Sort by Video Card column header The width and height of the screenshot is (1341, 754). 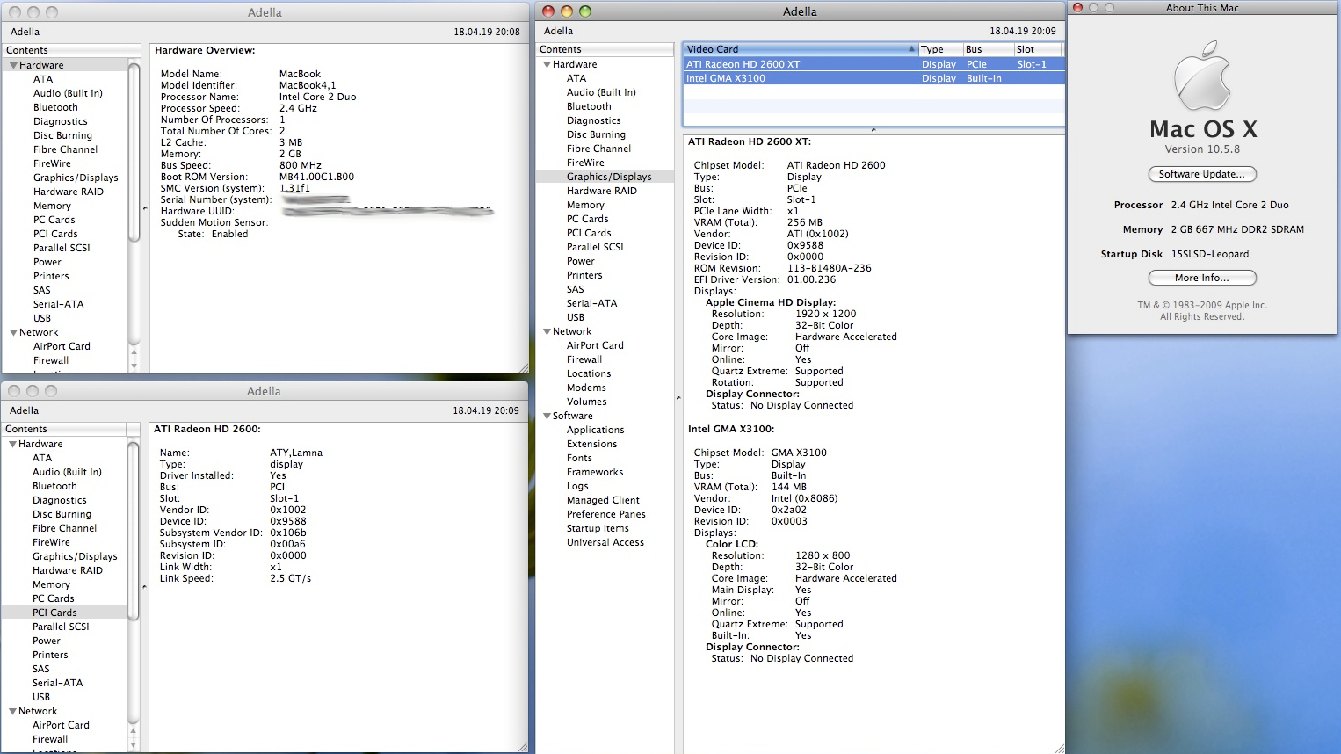tap(800, 49)
